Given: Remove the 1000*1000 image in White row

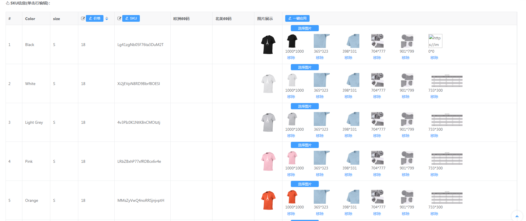Looking at the screenshot, I should (x=291, y=97).
